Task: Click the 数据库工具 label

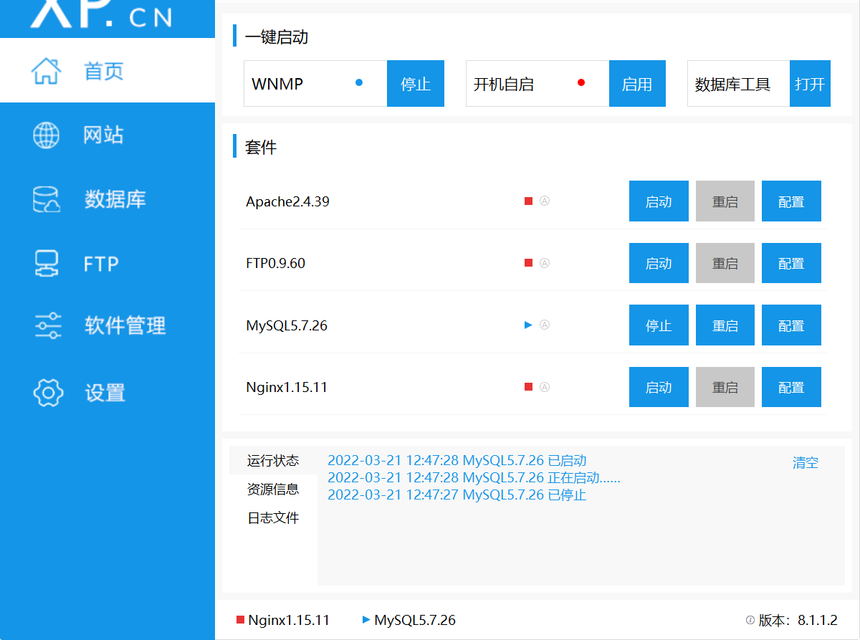Action: (732, 84)
